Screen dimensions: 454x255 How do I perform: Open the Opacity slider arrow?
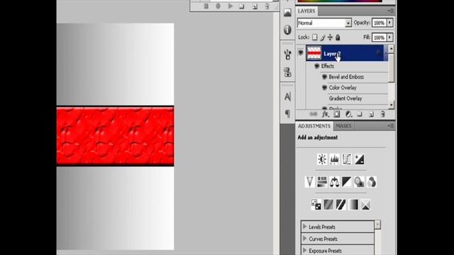pyautogui.click(x=389, y=23)
